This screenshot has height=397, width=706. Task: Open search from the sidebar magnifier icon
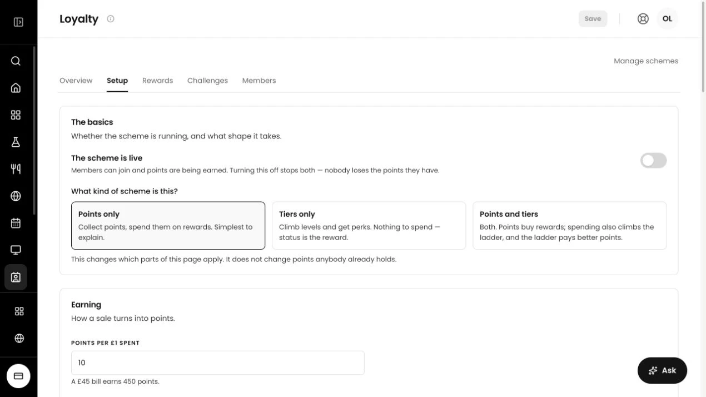pyautogui.click(x=16, y=61)
